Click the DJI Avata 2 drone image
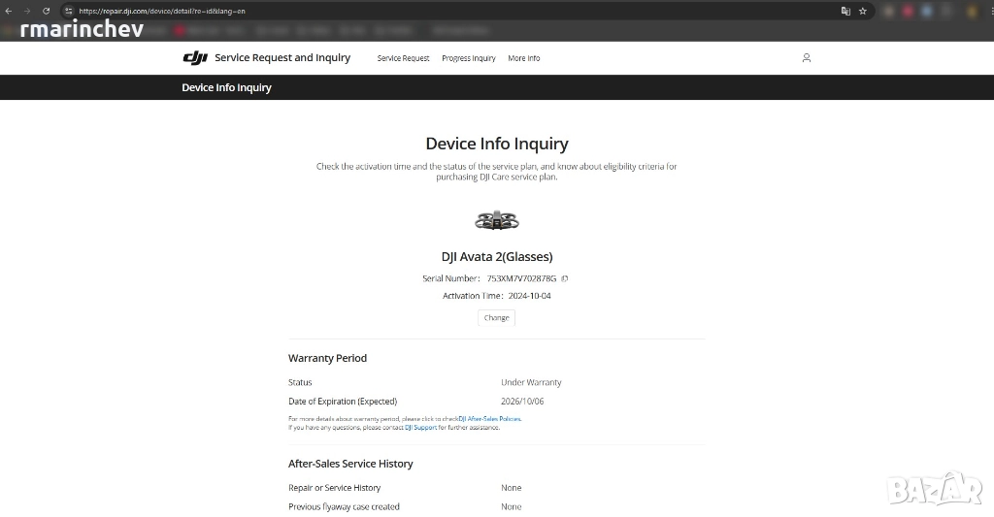 tap(496, 221)
